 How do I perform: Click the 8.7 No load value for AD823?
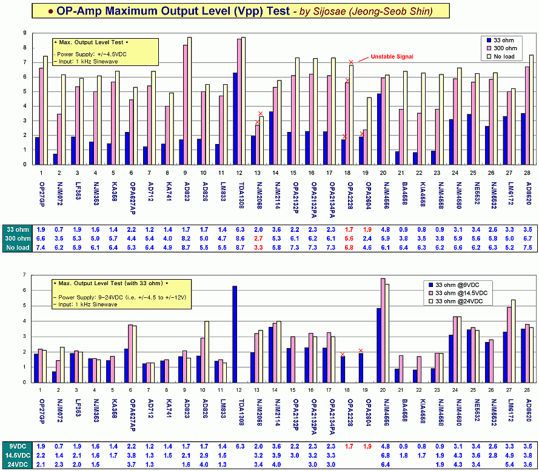186,248
